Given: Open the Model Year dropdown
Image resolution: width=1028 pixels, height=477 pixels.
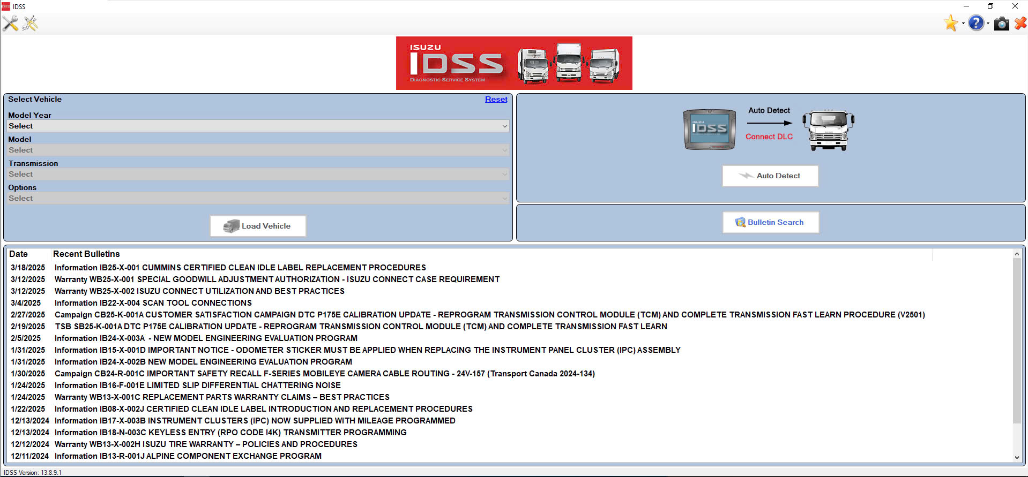Looking at the screenshot, I should pos(258,126).
